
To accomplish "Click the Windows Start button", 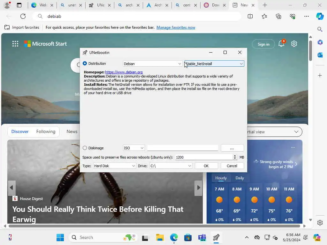I will (60, 237).
